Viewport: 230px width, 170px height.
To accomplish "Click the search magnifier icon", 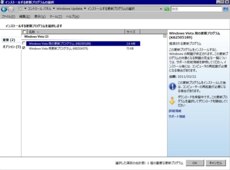I will [x=226, y=9].
